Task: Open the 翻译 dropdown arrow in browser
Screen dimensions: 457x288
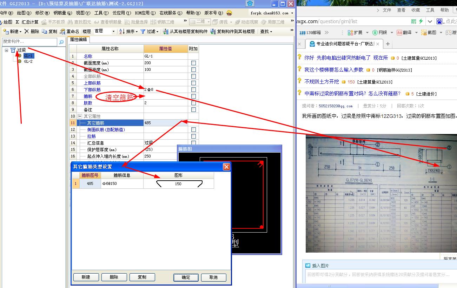Action: click(416, 32)
